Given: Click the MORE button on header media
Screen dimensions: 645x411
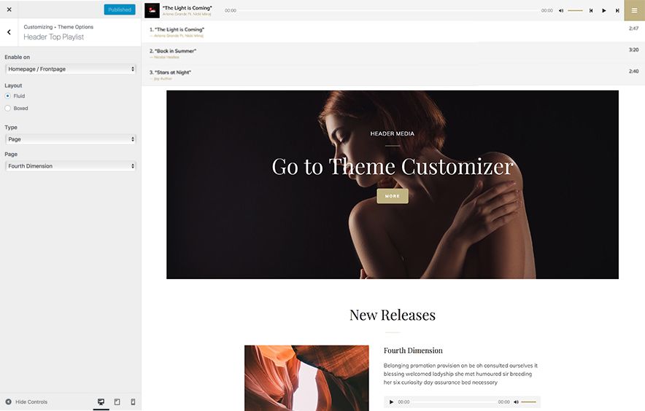Looking at the screenshot, I should [x=392, y=196].
